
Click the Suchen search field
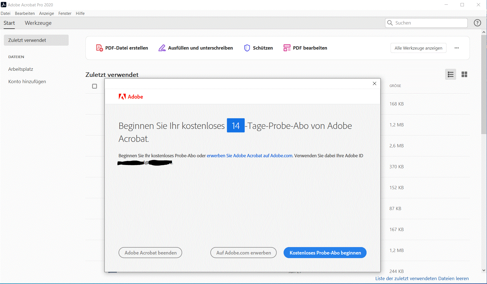point(426,23)
